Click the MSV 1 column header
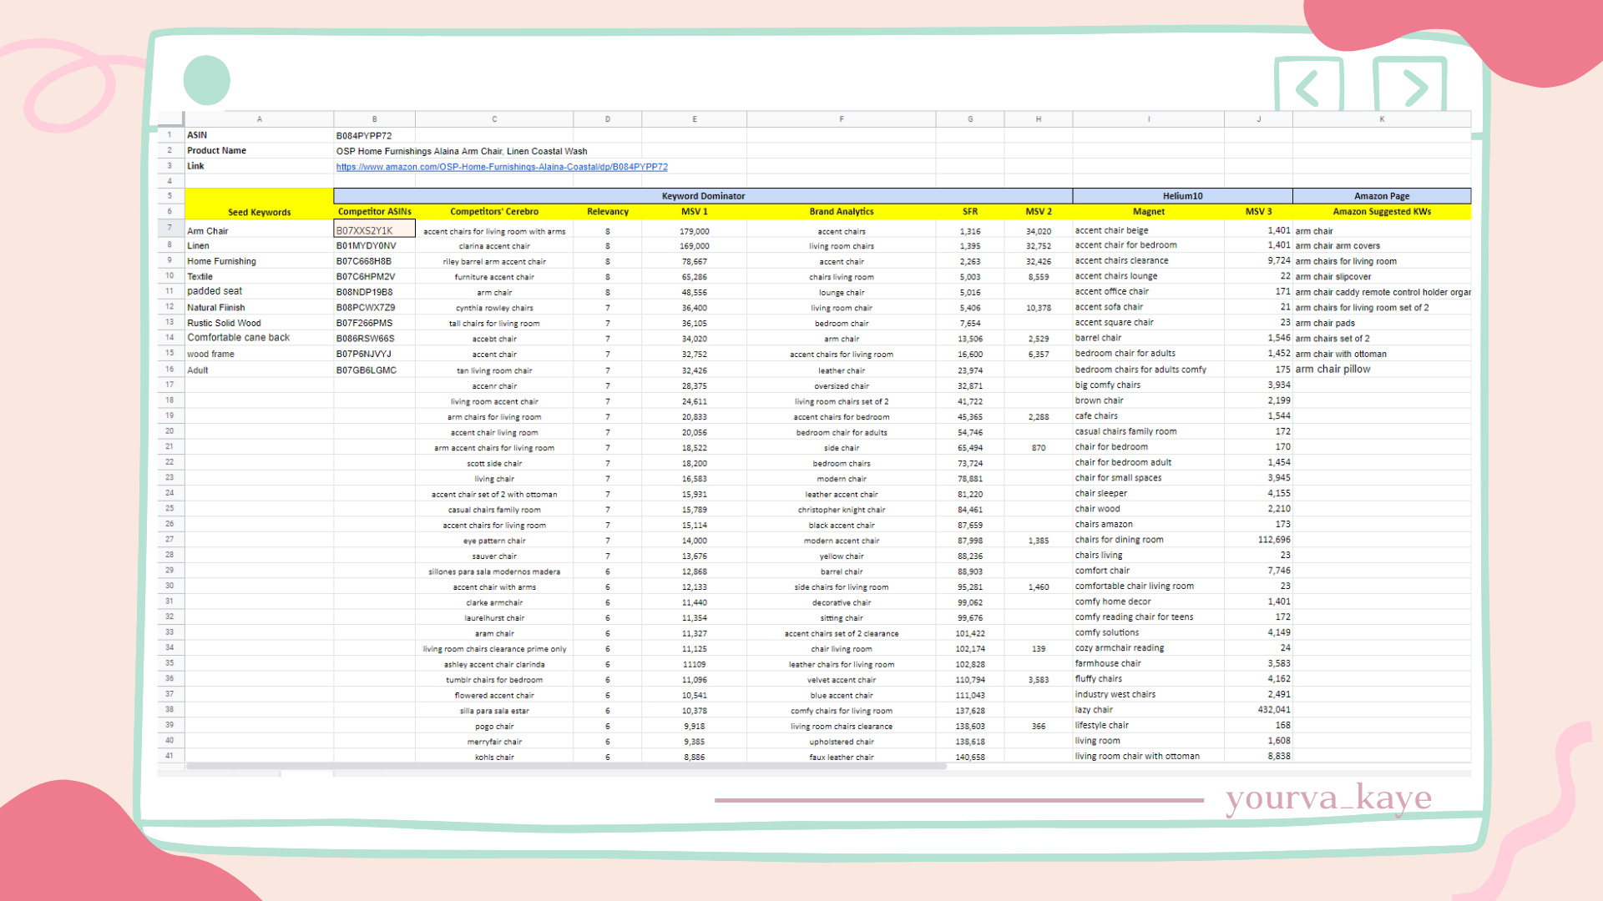Screen dimensions: 1603x901 pos(695,212)
